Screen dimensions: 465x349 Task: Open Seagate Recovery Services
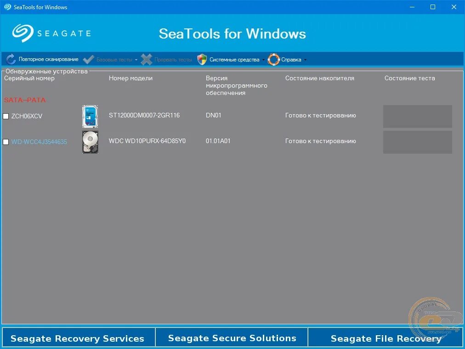pos(78,338)
